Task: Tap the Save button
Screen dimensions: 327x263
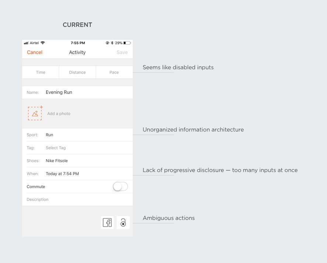Action: coord(122,52)
